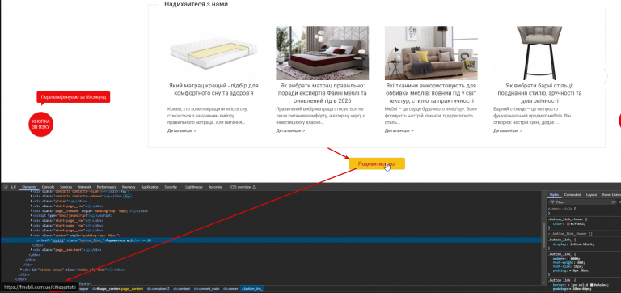Click div.center in the DOM breadcrumb
621x293 pixels.
tap(230, 289)
